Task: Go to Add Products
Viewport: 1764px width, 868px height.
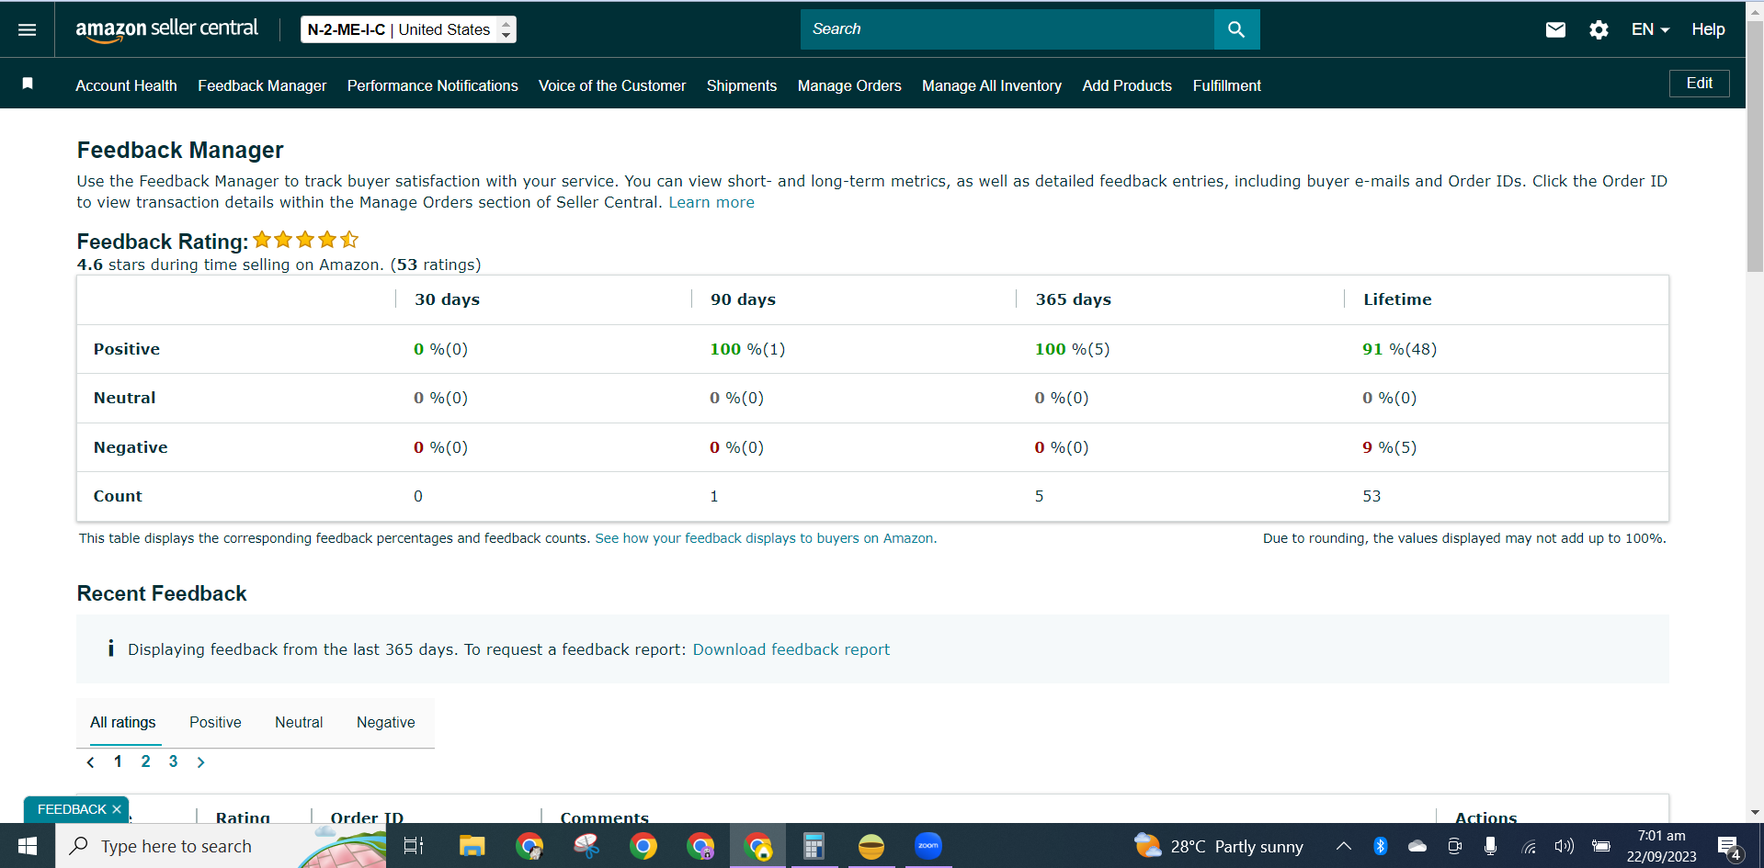Action: point(1127,85)
